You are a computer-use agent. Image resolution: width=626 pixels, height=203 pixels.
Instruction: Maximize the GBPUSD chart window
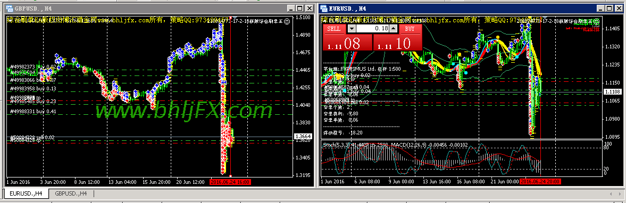[x=300, y=8]
